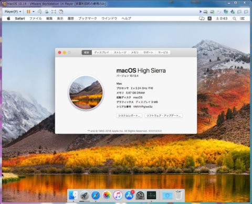Open the ブックマーク menu
The height and width of the screenshot is (204, 252).
[x=88, y=18]
